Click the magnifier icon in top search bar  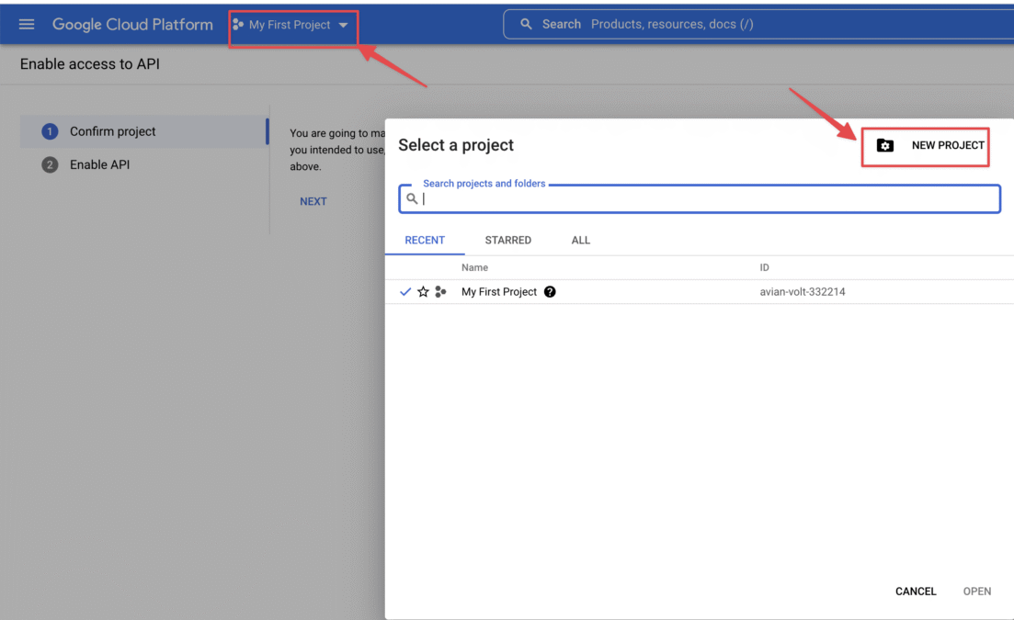tap(527, 24)
